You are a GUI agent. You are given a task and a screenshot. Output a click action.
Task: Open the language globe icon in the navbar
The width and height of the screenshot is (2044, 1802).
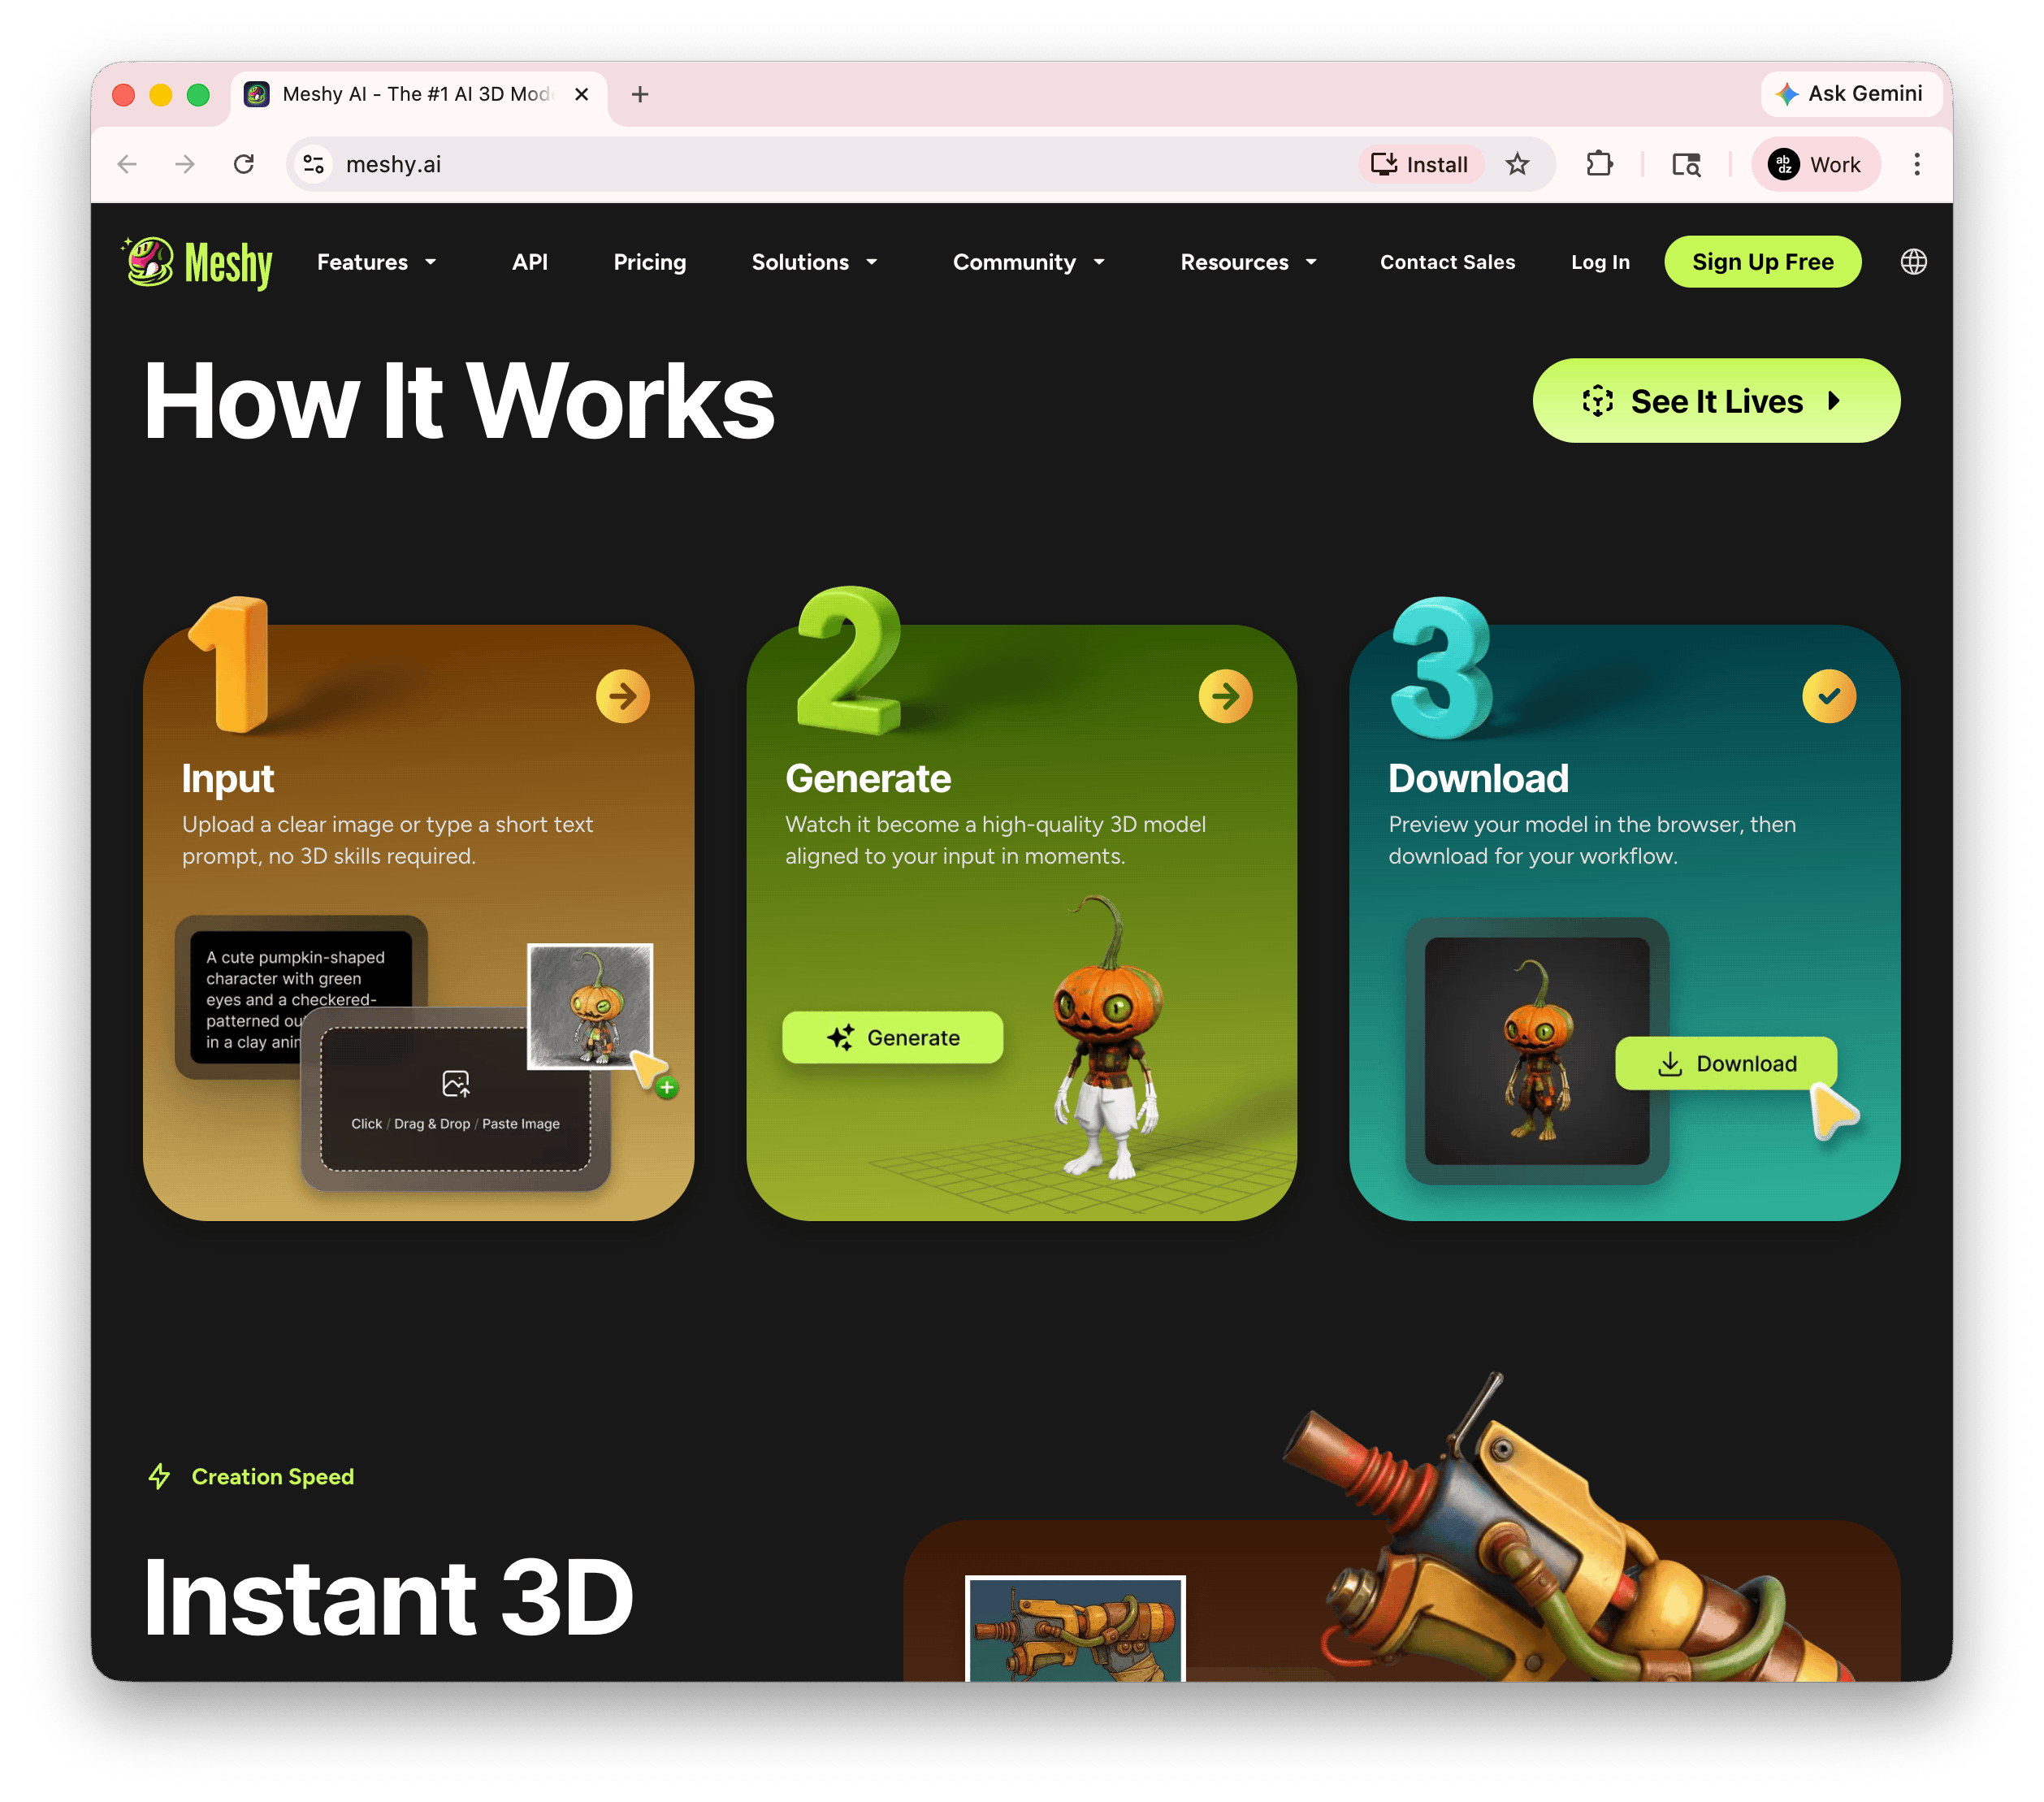click(1913, 261)
